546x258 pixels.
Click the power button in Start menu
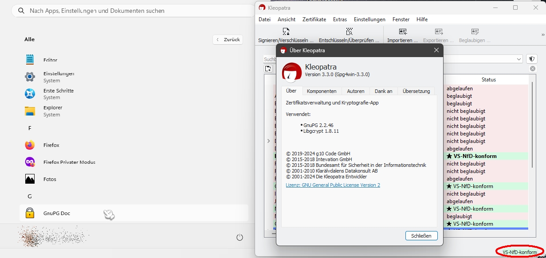[x=240, y=237]
